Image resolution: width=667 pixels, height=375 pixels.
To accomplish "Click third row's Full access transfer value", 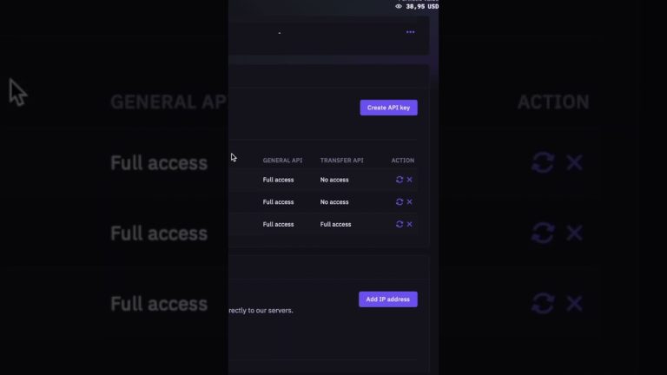I will tap(335, 224).
